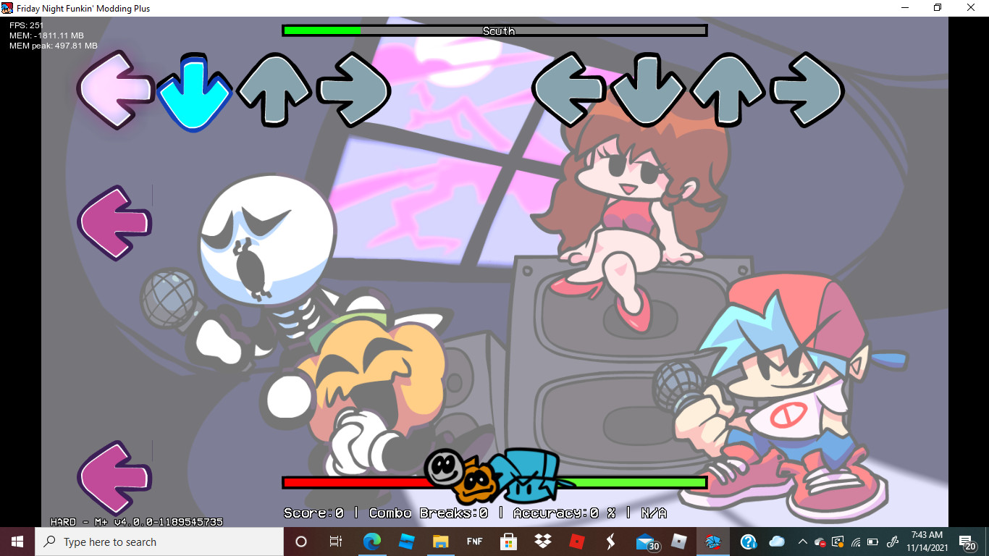Image resolution: width=989 pixels, height=556 pixels.
Task: Click the Score:0 text
Action: [313, 513]
